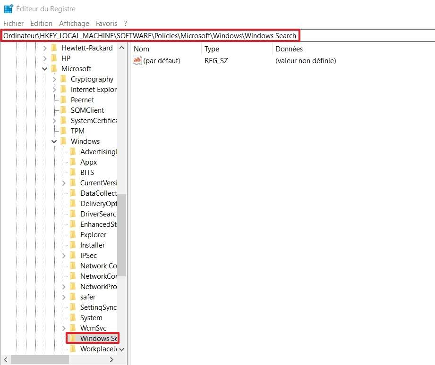Image resolution: width=435 pixels, height=365 pixels.
Task: Open the Affichage menu
Action: point(74,24)
